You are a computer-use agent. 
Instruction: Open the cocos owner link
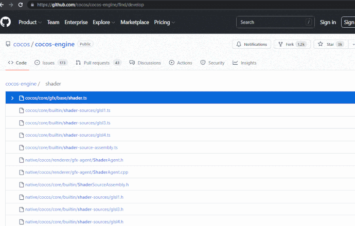(x=22, y=44)
